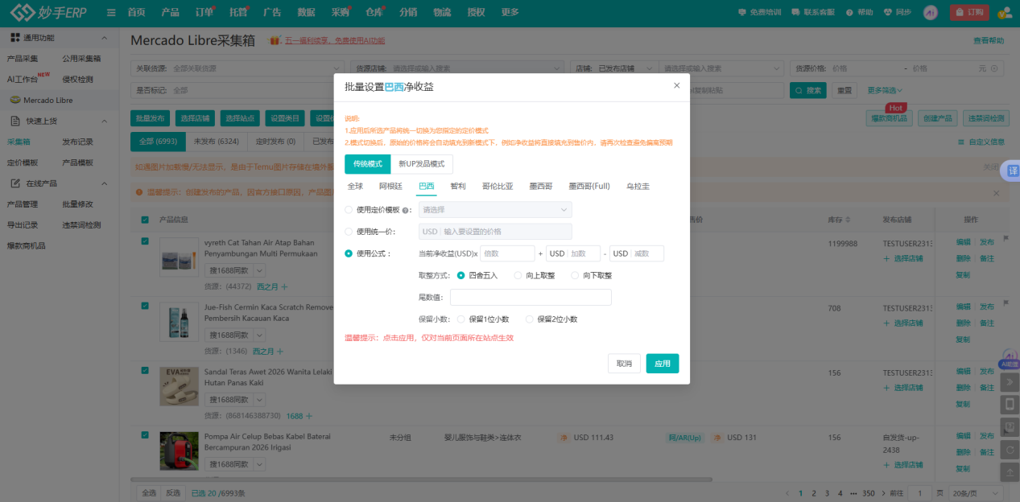1020x502 pixels.
Task: Sort by 库存 column sort arrows
Action: [848, 220]
